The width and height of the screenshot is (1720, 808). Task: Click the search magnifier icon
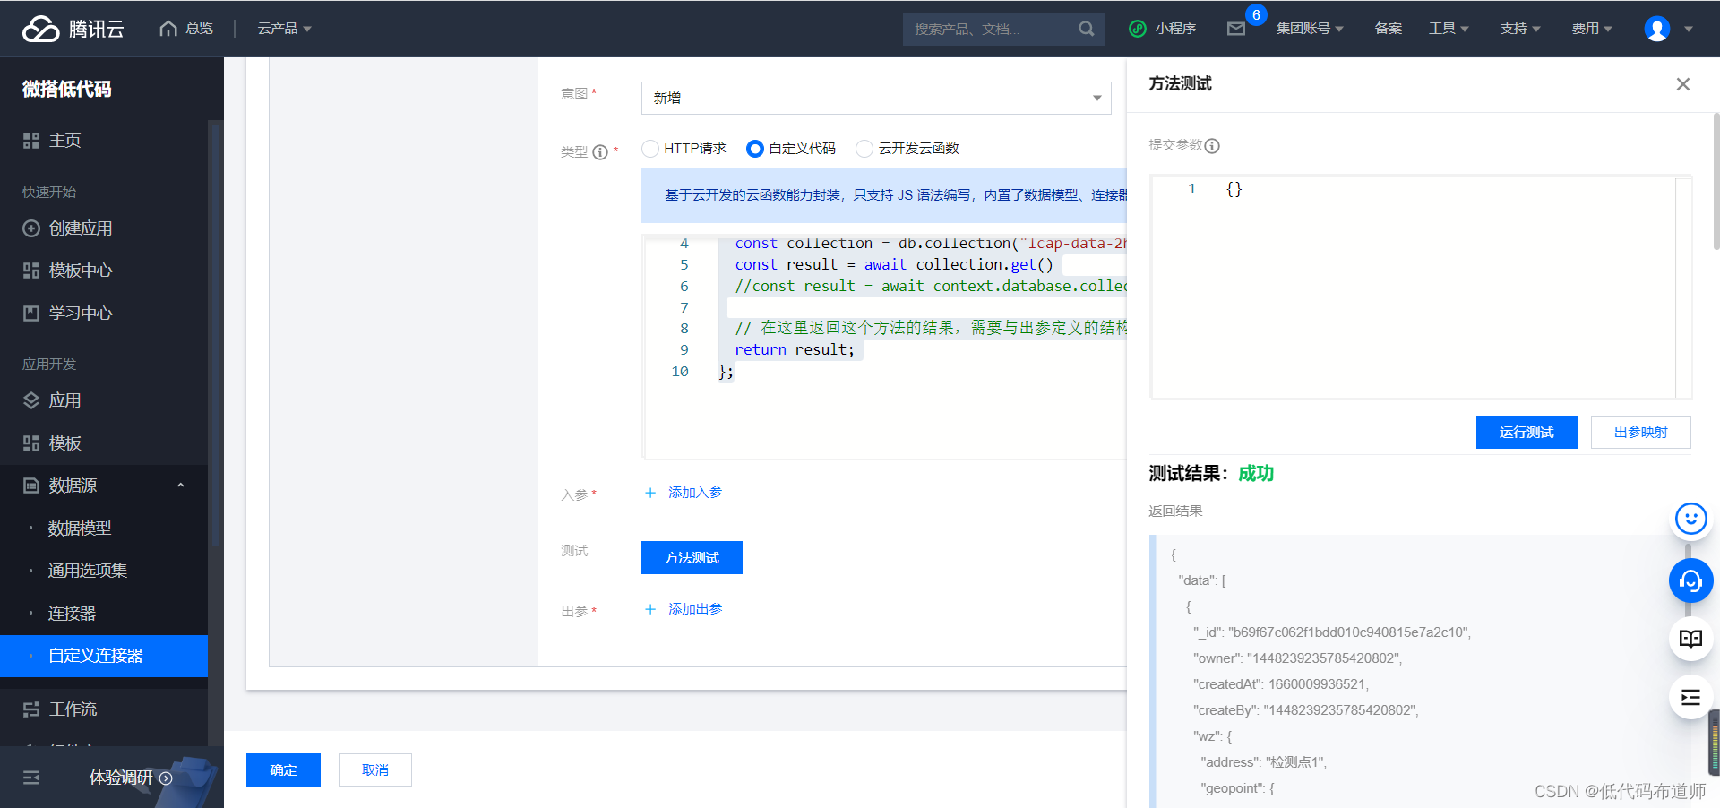pos(1086,29)
